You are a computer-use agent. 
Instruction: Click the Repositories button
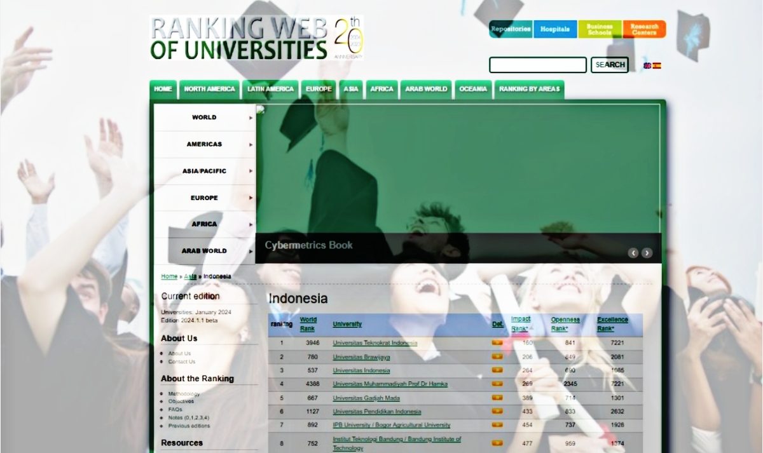(511, 29)
